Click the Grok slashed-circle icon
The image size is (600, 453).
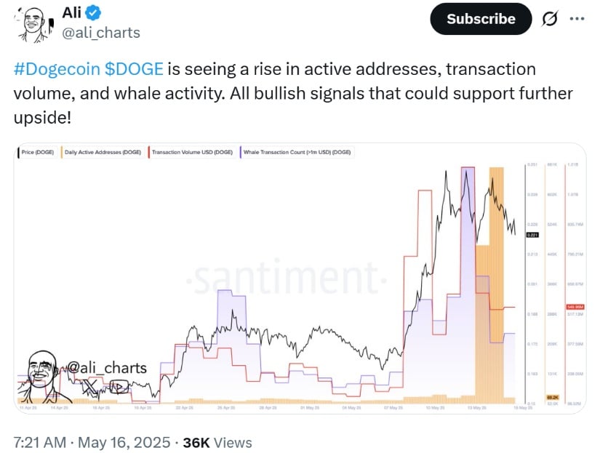(551, 19)
